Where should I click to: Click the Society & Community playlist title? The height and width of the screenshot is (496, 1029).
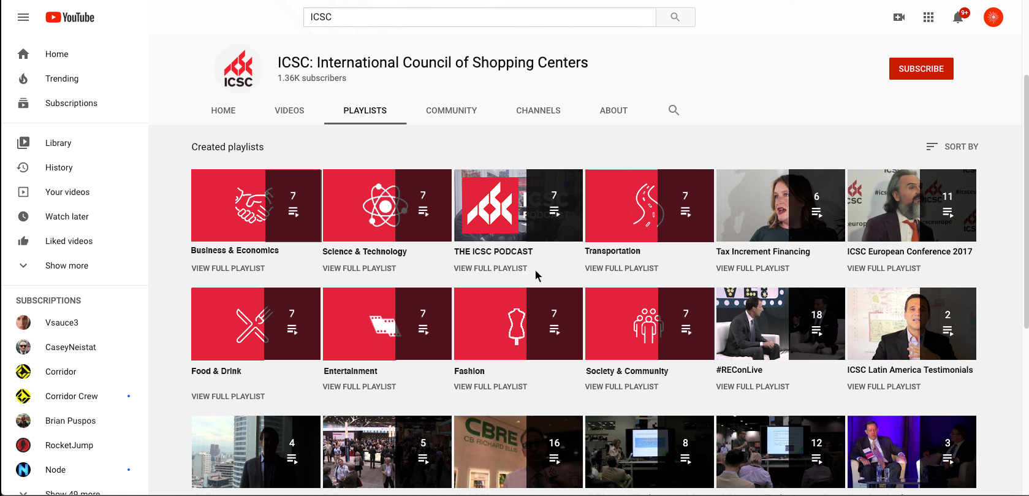[x=627, y=371]
